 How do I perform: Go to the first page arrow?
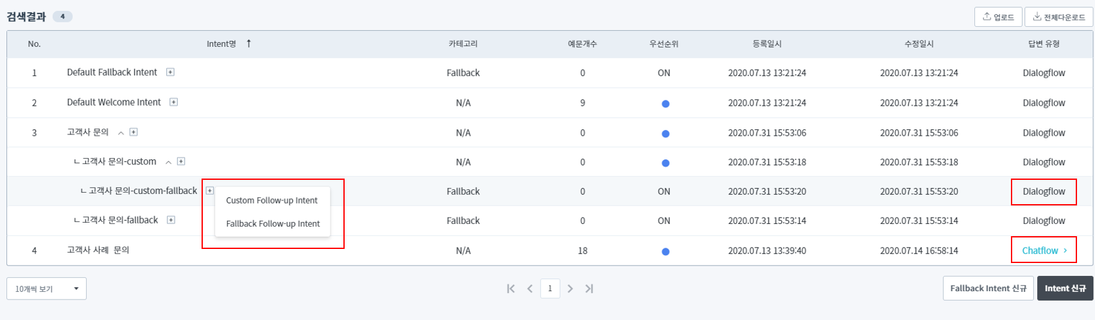511,289
